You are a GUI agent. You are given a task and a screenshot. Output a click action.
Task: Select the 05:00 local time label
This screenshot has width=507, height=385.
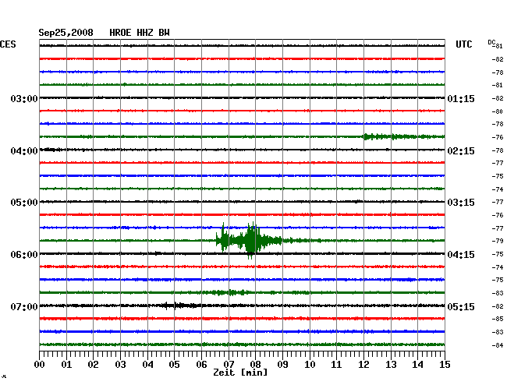(x=24, y=202)
